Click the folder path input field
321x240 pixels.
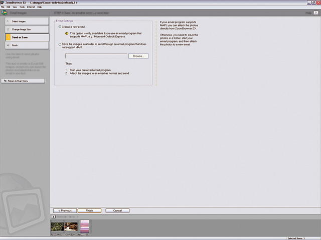[96, 56]
